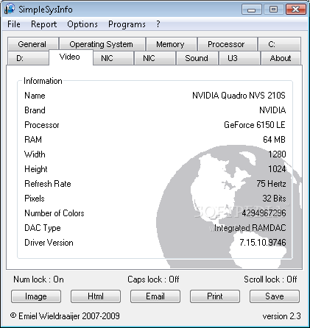The height and width of the screenshot is (328, 310).
Task: Click the Refresh Rate label
Action: coord(48,184)
